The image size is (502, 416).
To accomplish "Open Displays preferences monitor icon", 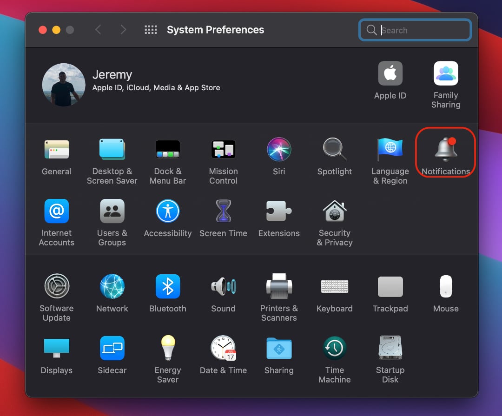I will [56, 348].
